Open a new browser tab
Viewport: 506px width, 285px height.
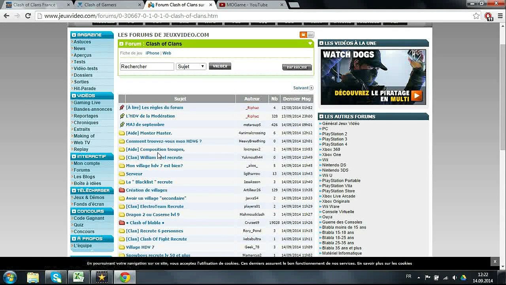point(294,5)
